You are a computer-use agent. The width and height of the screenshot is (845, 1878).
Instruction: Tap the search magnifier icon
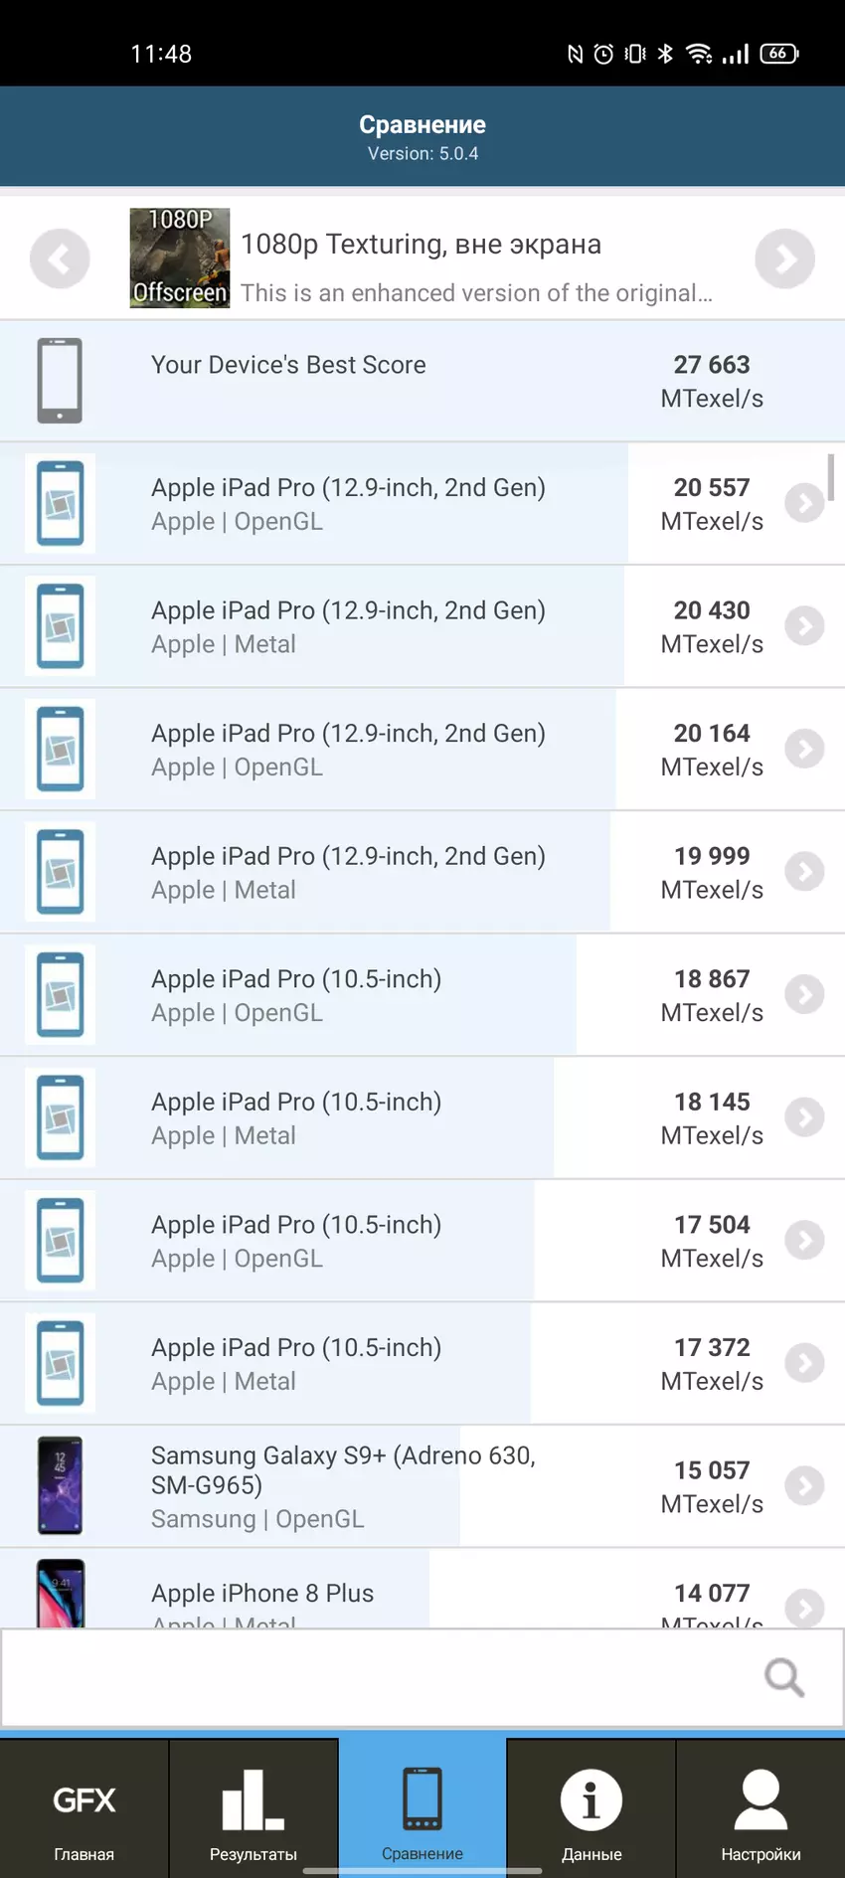click(783, 1677)
